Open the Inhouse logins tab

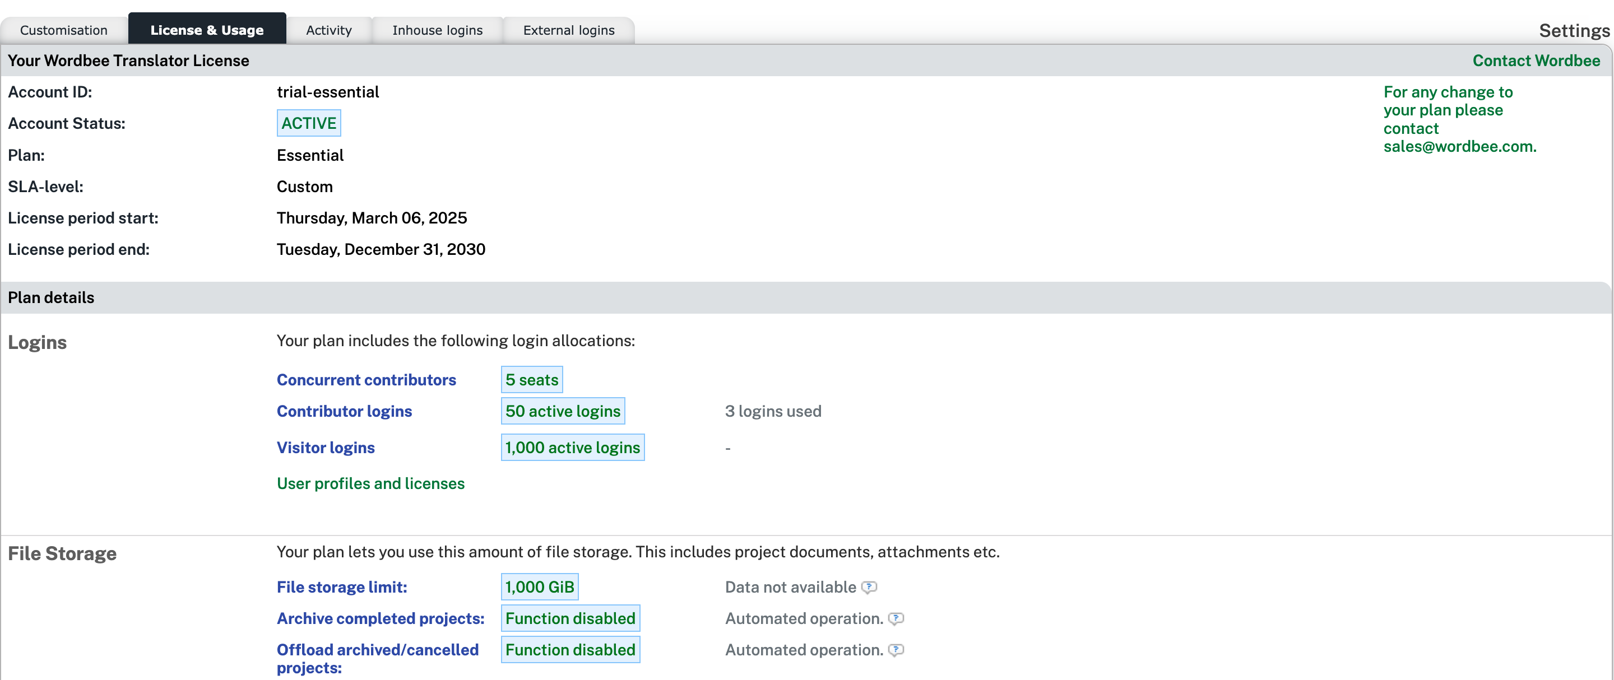click(437, 30)
